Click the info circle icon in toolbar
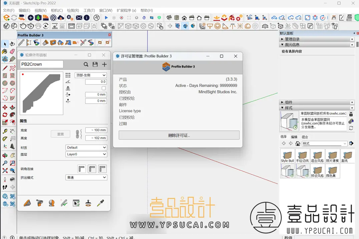The width and height of the screenshot is (359, 239). [87, 18]
